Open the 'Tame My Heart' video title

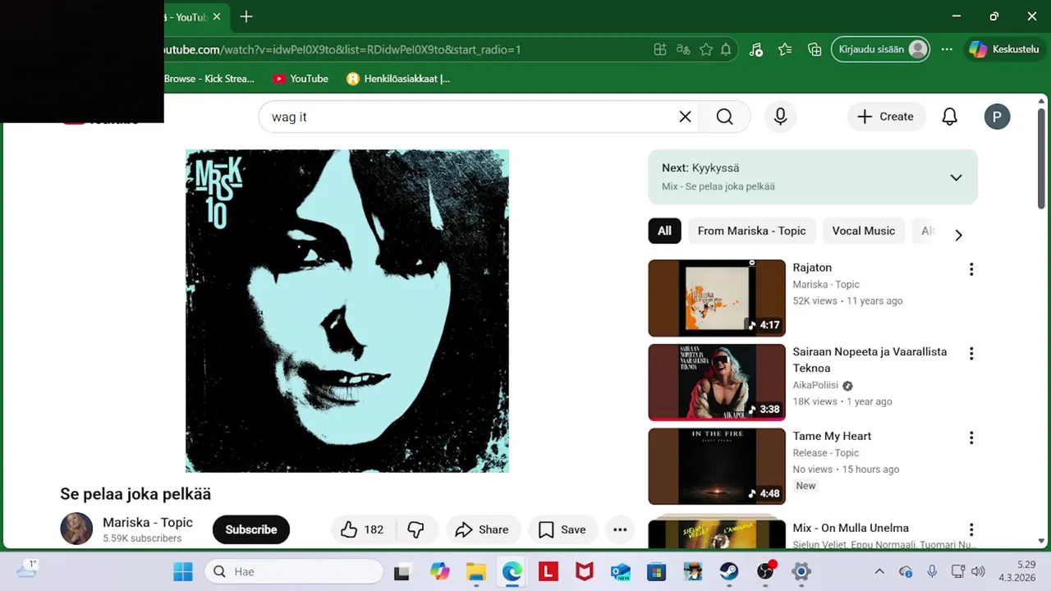pos(832,436)
